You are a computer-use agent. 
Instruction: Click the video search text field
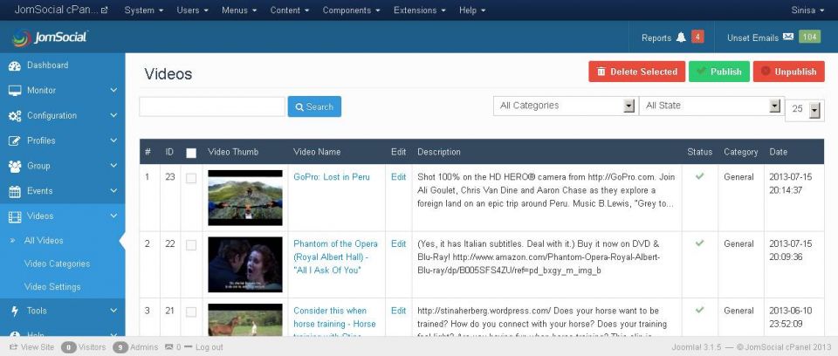[x=212, y=106]
